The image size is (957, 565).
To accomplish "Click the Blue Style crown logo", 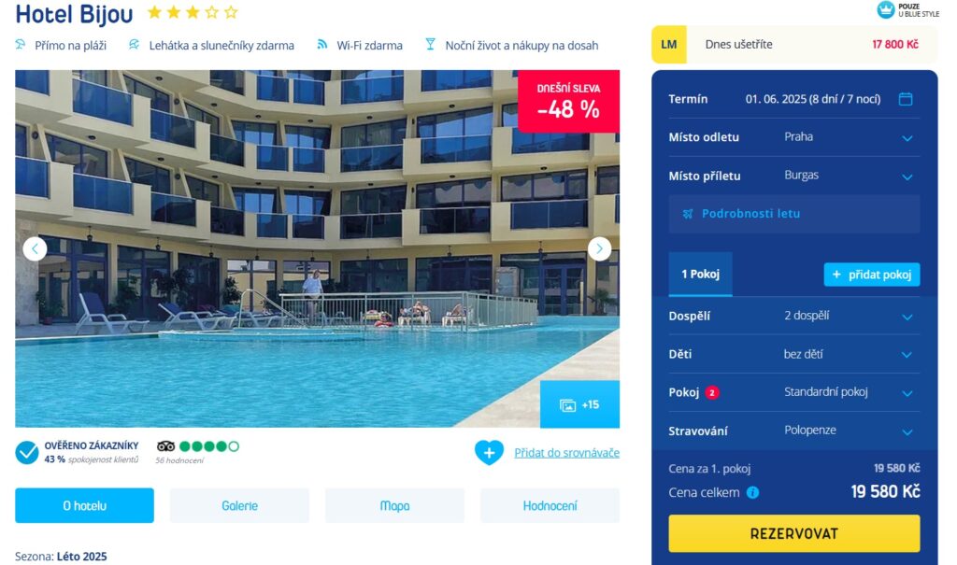I will coord(886,9).
